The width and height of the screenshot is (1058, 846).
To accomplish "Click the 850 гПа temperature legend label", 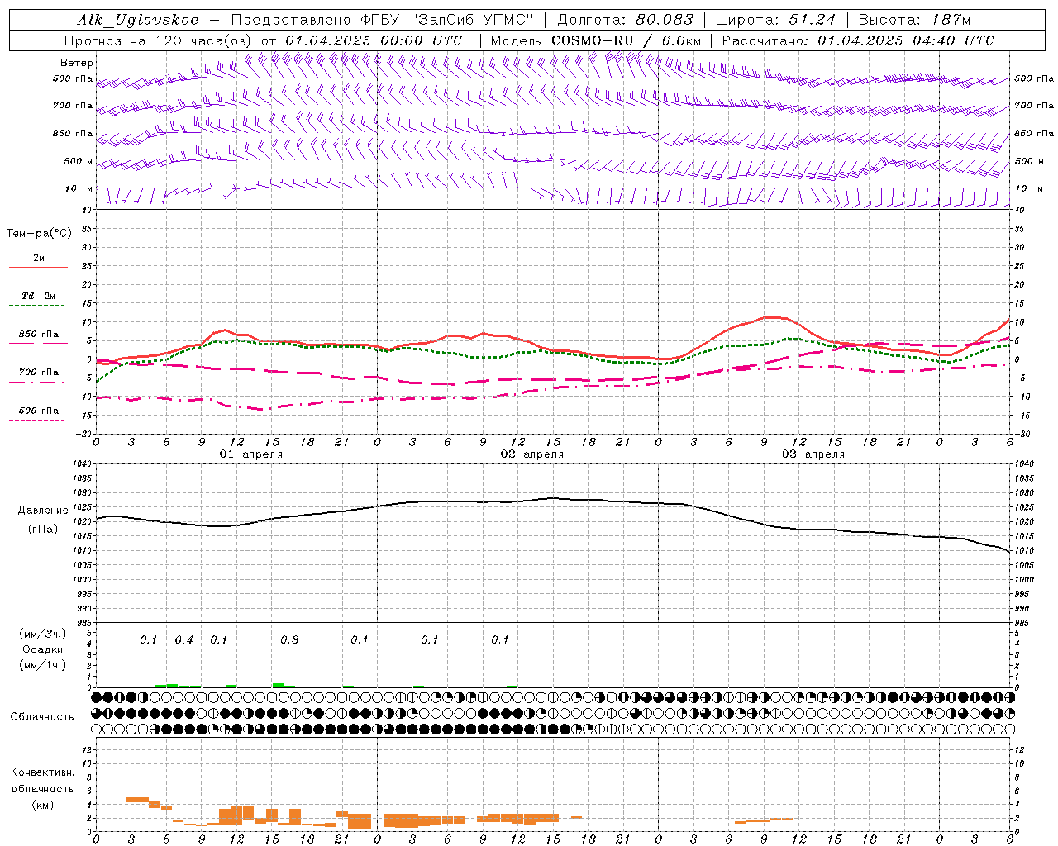I will tap(39, 335).
